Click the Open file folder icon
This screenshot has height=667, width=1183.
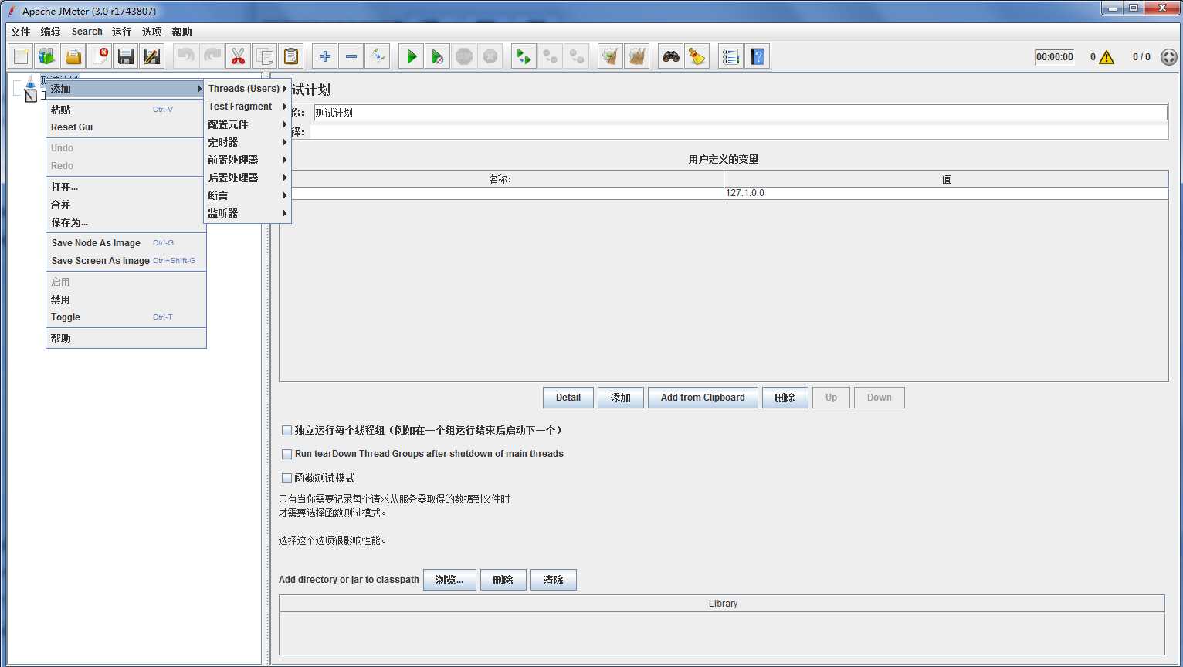[x=73, y=56]
